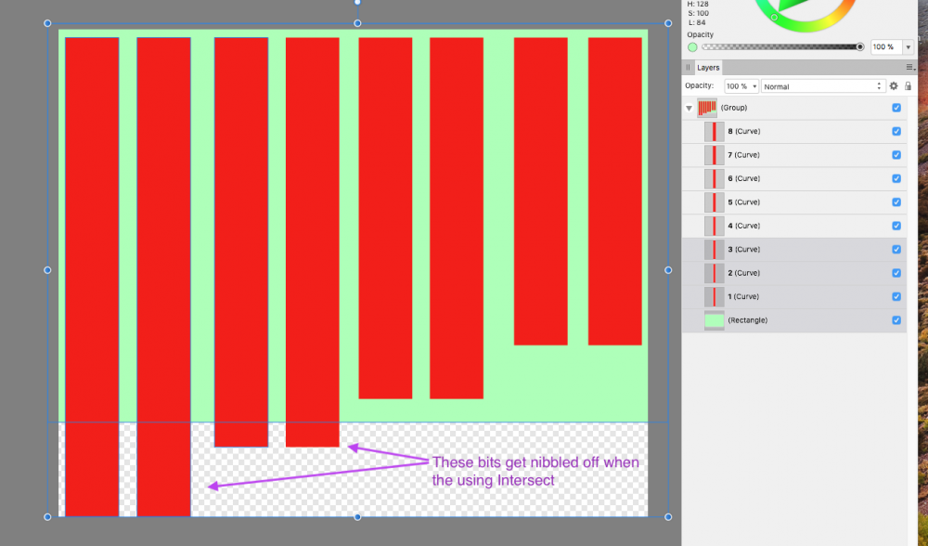
Task: Select the 2 (Curve) layer name
Action: [x=744, y=273]
